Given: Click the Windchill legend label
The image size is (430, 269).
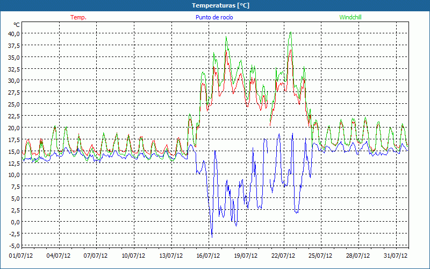Looking at the screenshot, I should click(x=350, y=17).
